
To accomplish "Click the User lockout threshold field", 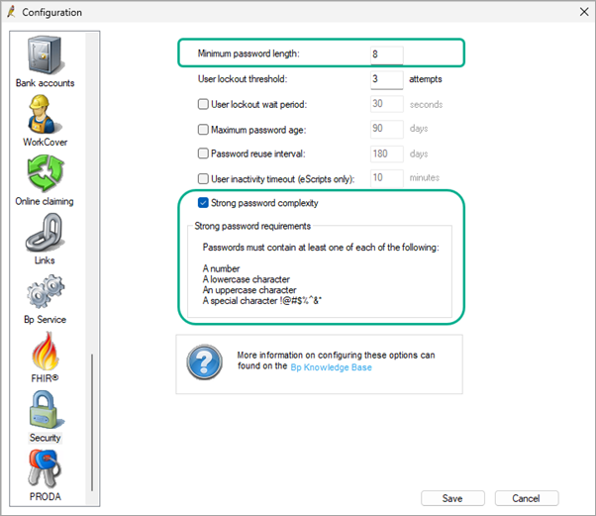I will tap(386, 79).
